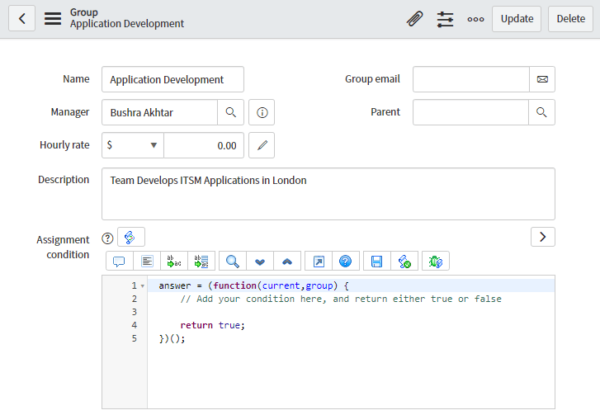Screen dimensions: 600x415
Task: Send email using the envelope icon
Action: [542, 79]
